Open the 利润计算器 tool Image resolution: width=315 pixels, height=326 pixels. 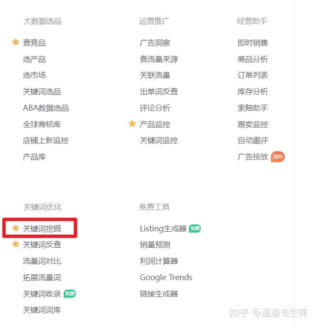click(x=159, y=261)
